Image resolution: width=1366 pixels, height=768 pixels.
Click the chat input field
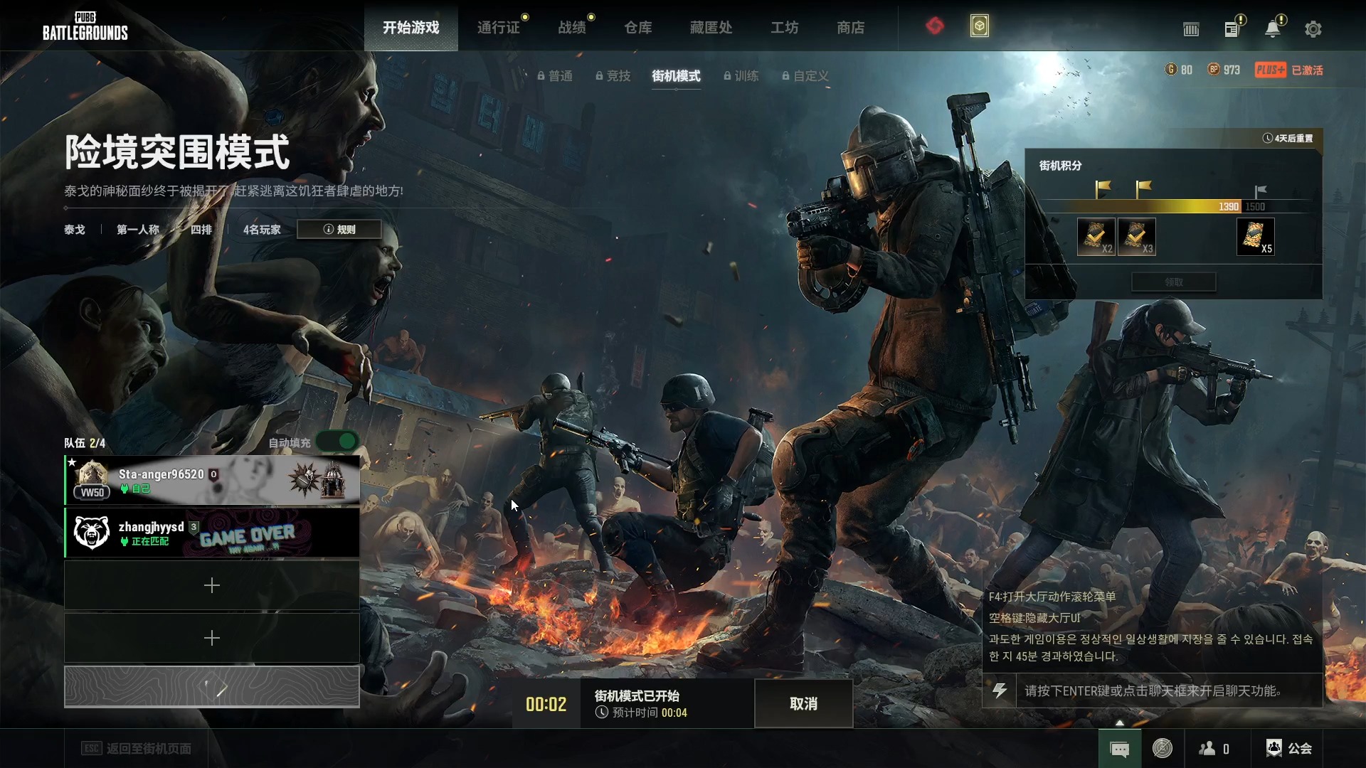click(x=1169, y=690)
